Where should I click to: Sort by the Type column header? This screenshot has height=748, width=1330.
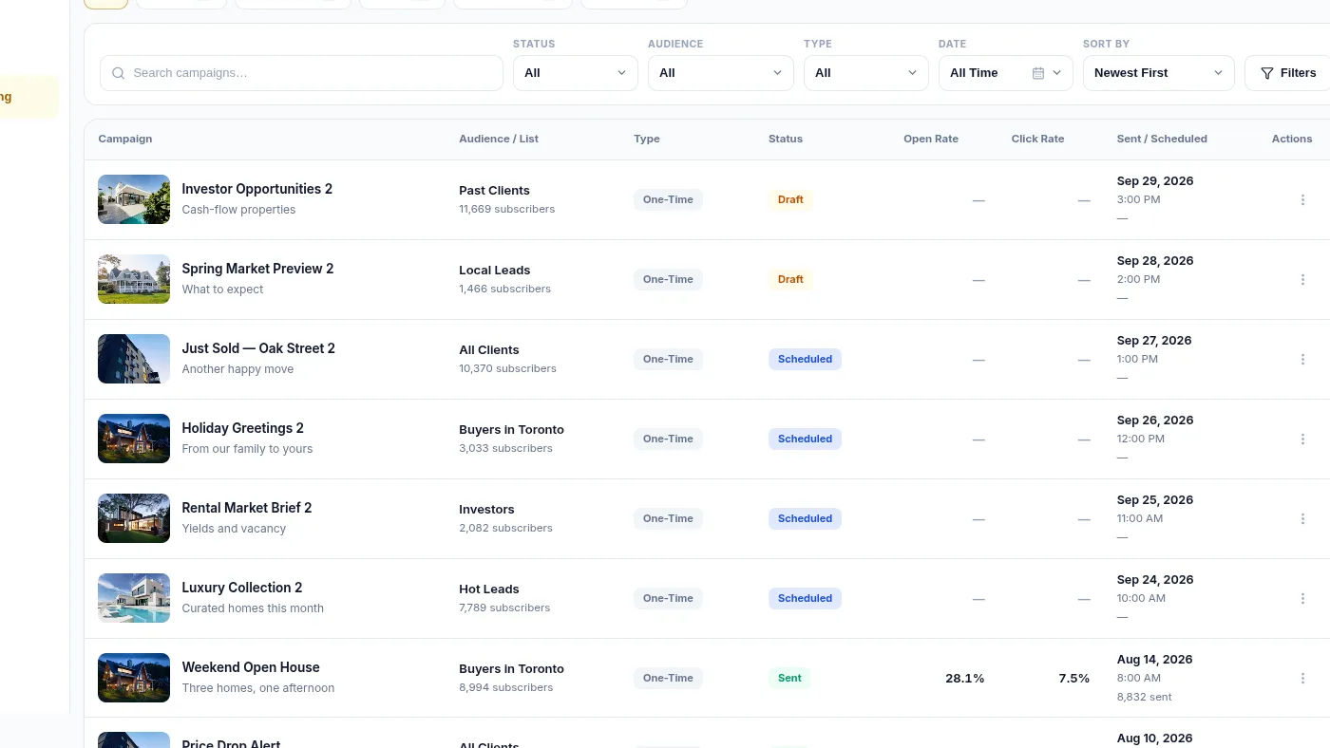pyautogui.click(x=647, y=139)
